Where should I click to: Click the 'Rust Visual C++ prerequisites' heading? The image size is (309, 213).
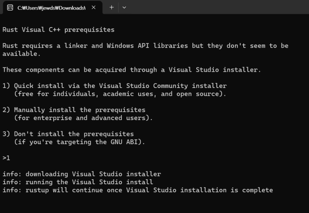(58, 30)
